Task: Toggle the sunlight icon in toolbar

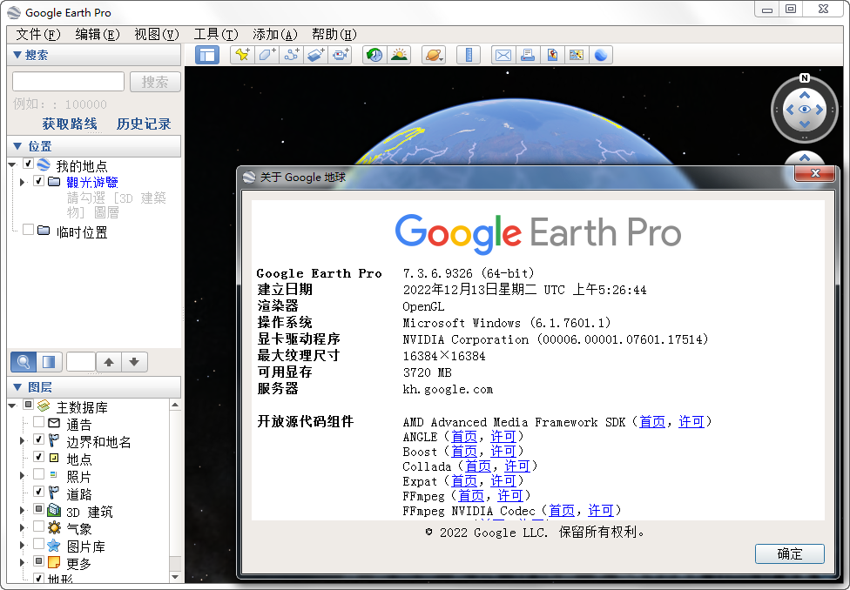Action: point(399,55)
